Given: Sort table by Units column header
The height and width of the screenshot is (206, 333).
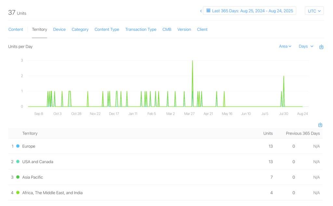Looking at the screenshot, I should click(x=268, y=134).
